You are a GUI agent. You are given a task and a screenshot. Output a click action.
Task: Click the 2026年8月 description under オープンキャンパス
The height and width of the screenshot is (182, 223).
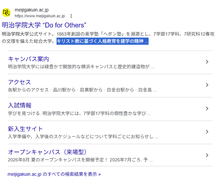click(80, 160)
